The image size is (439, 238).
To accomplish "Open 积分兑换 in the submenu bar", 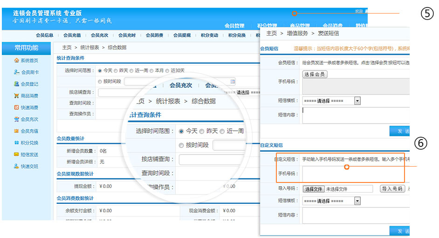I will 237,35.
